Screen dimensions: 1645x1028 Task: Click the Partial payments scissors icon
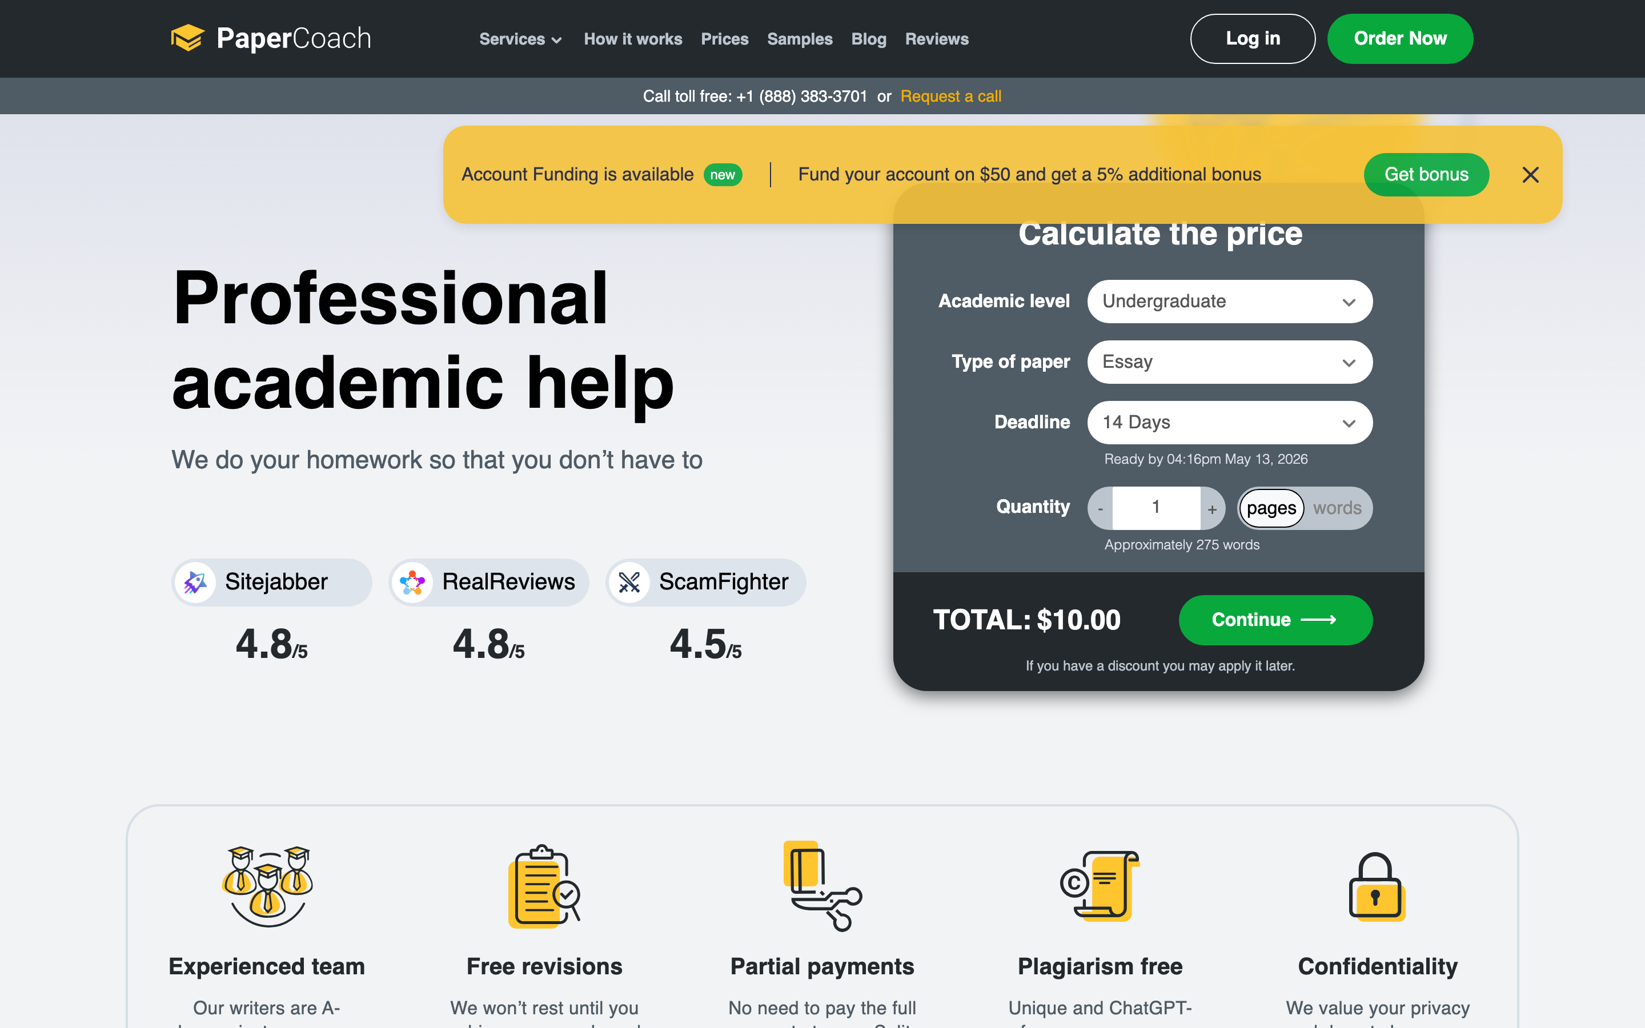coord(822,886)
